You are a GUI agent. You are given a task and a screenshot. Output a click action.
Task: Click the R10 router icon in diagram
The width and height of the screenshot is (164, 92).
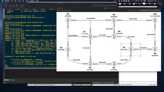click(155, 20)
